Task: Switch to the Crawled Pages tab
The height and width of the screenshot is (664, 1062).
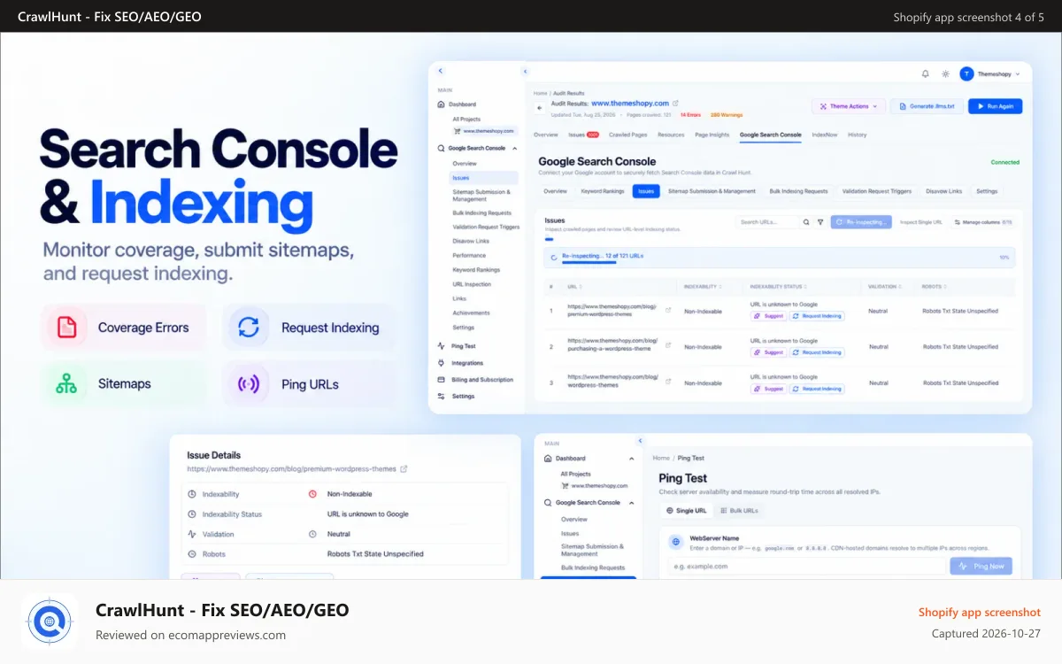Action: click(627, 135)
